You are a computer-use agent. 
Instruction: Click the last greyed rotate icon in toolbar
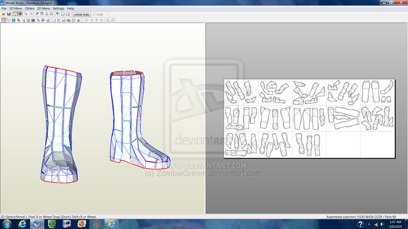coord(113,20)
